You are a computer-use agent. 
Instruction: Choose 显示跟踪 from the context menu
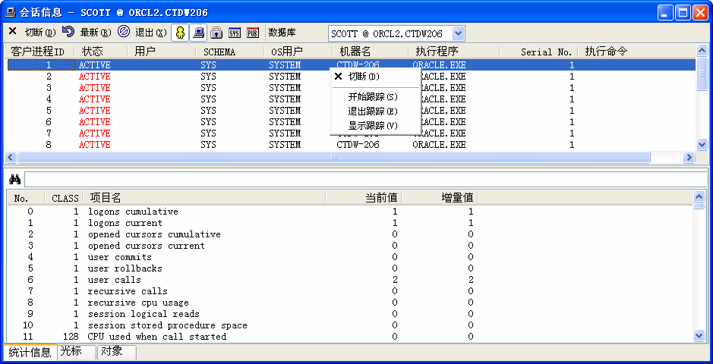pos(372,125)
